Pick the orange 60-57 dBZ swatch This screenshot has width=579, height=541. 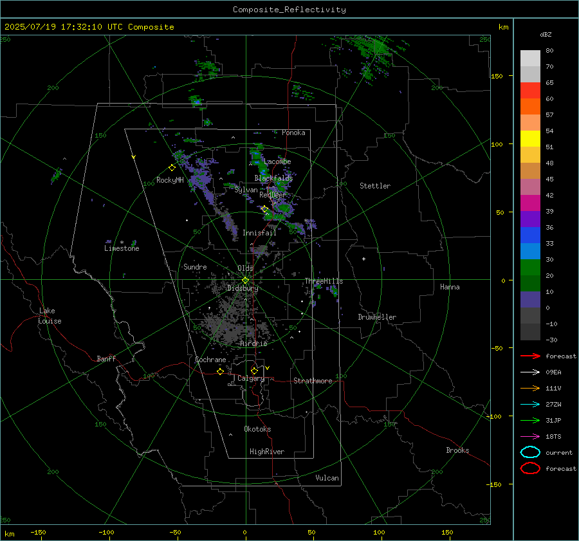[x=530, y=106]
